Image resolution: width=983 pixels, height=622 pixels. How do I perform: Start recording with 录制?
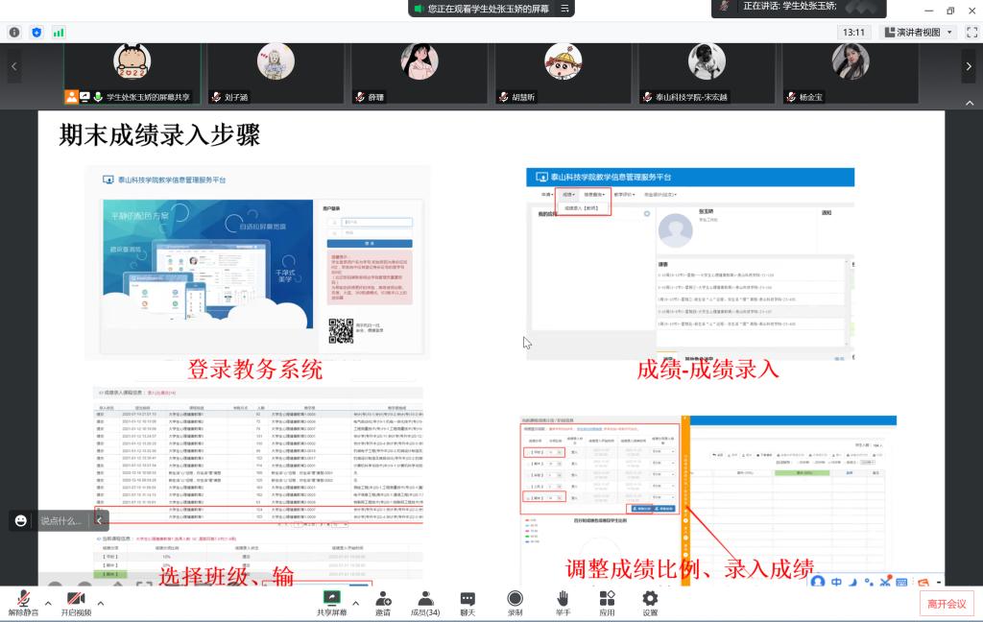tap(515, 603)
